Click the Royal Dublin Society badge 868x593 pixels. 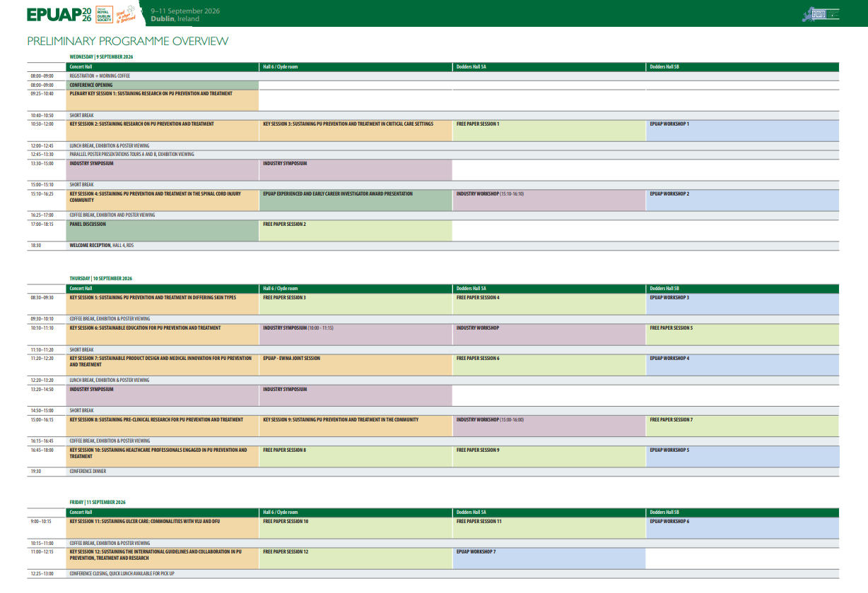(104, 15)
